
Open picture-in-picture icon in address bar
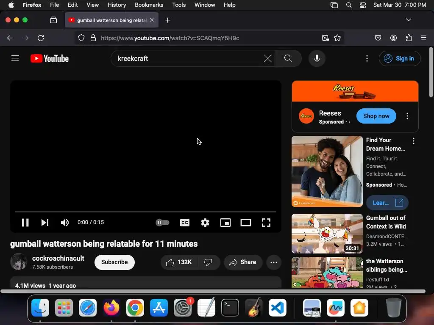(325, 38)
